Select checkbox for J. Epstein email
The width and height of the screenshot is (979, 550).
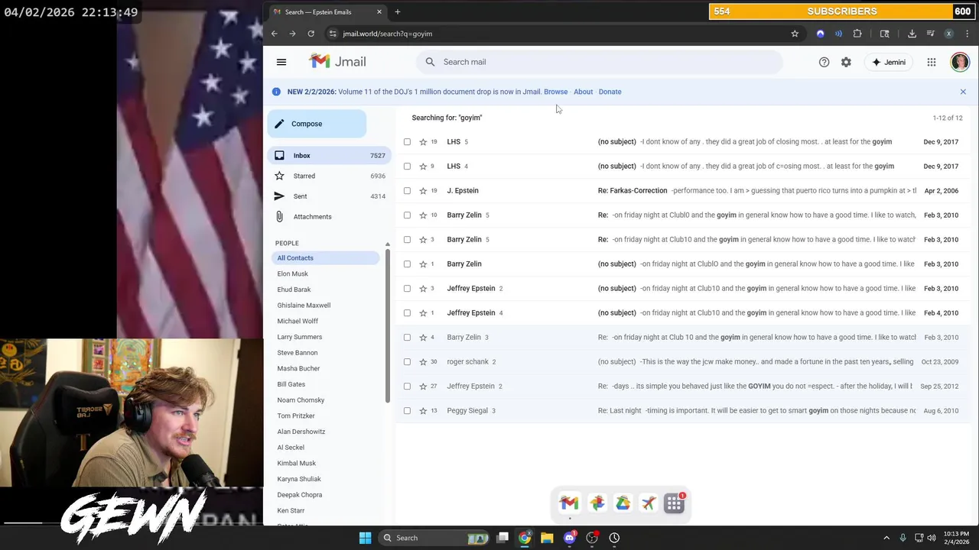click(407, 191)
